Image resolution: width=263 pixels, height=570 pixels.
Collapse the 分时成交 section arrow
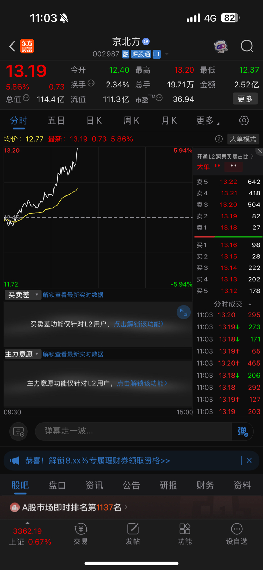(250, 304)
